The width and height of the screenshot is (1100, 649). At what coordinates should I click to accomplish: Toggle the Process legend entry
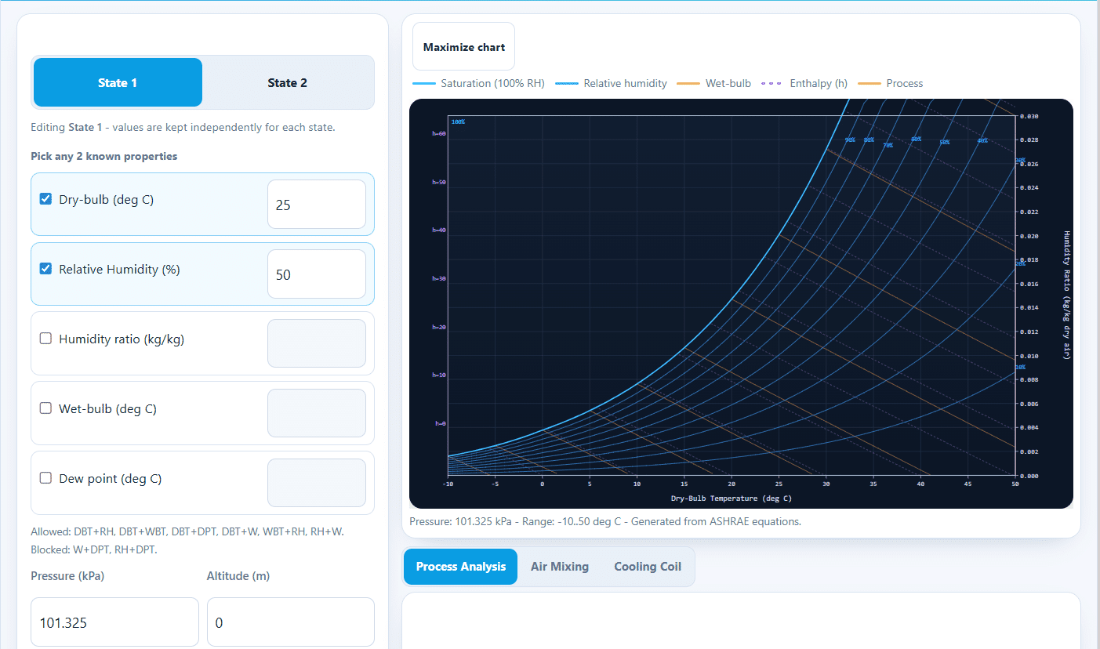click(x=891, y=83)
